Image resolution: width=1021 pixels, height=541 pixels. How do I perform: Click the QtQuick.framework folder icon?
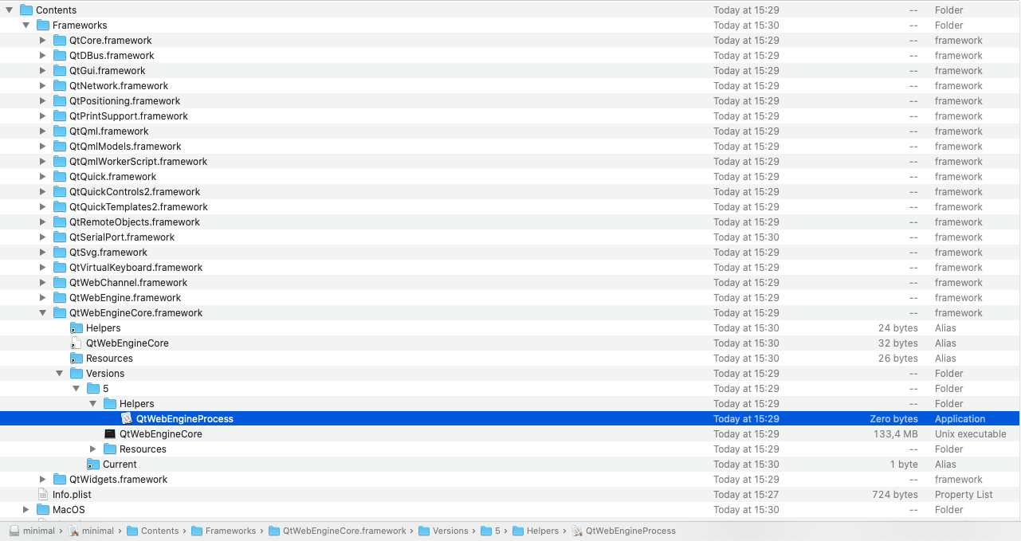tap(60, 177)
